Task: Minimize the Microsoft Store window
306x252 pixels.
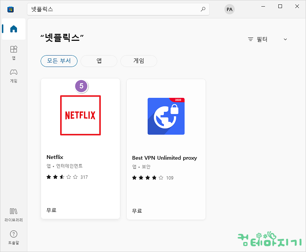Action: click(263, 6)
